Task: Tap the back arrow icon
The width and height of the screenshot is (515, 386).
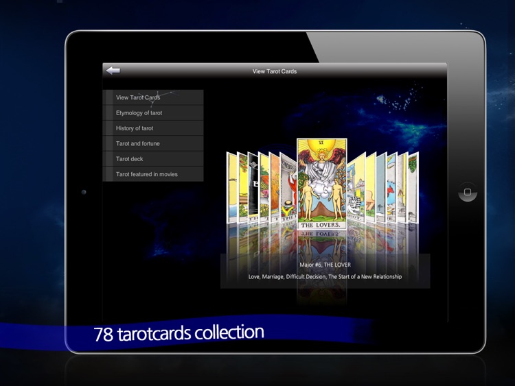Action: point(113,71)
